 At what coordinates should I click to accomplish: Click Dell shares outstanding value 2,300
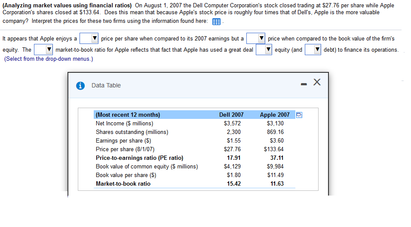coord(234,132)
